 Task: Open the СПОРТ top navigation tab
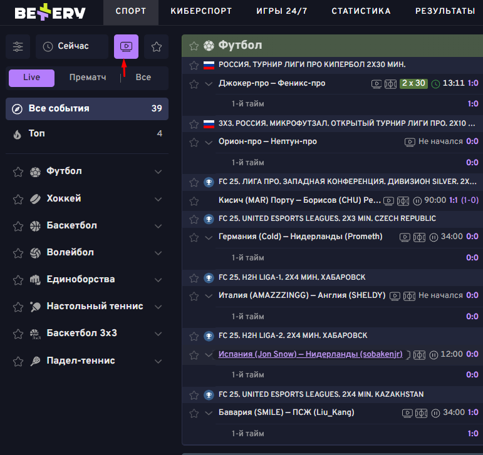tap(130, 11)
